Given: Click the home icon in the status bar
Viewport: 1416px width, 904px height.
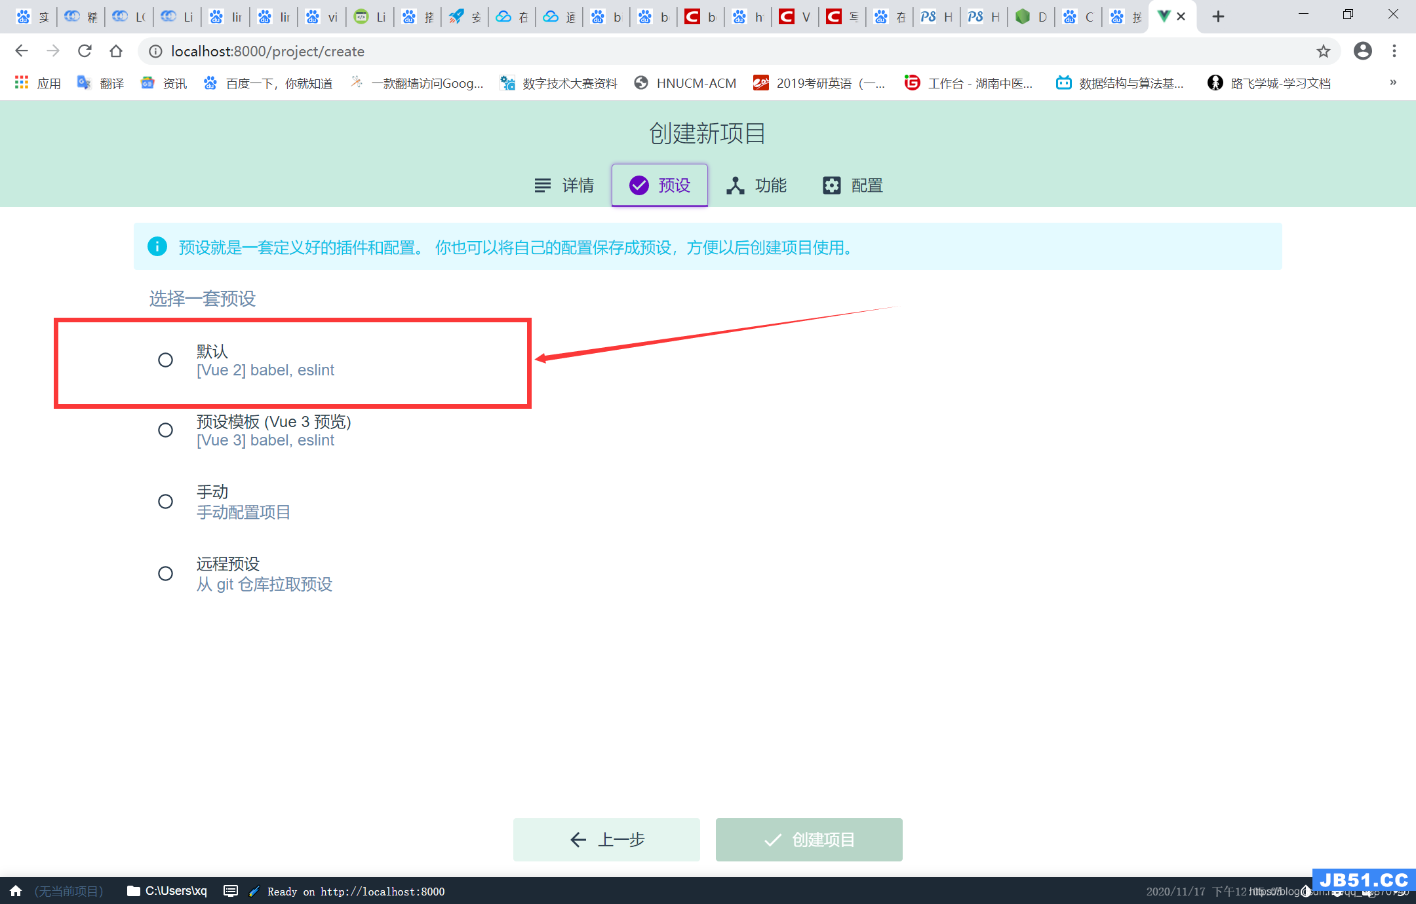Looking at the screenshot, I should (x=16, y=891).
